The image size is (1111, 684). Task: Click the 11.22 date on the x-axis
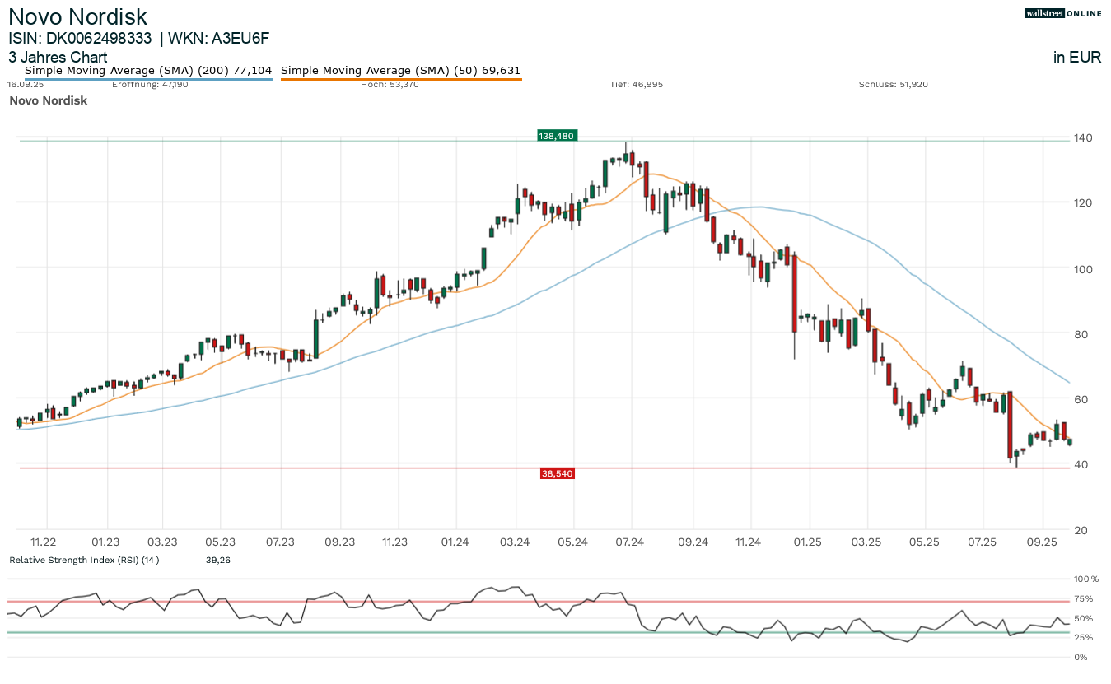[43, 542]
